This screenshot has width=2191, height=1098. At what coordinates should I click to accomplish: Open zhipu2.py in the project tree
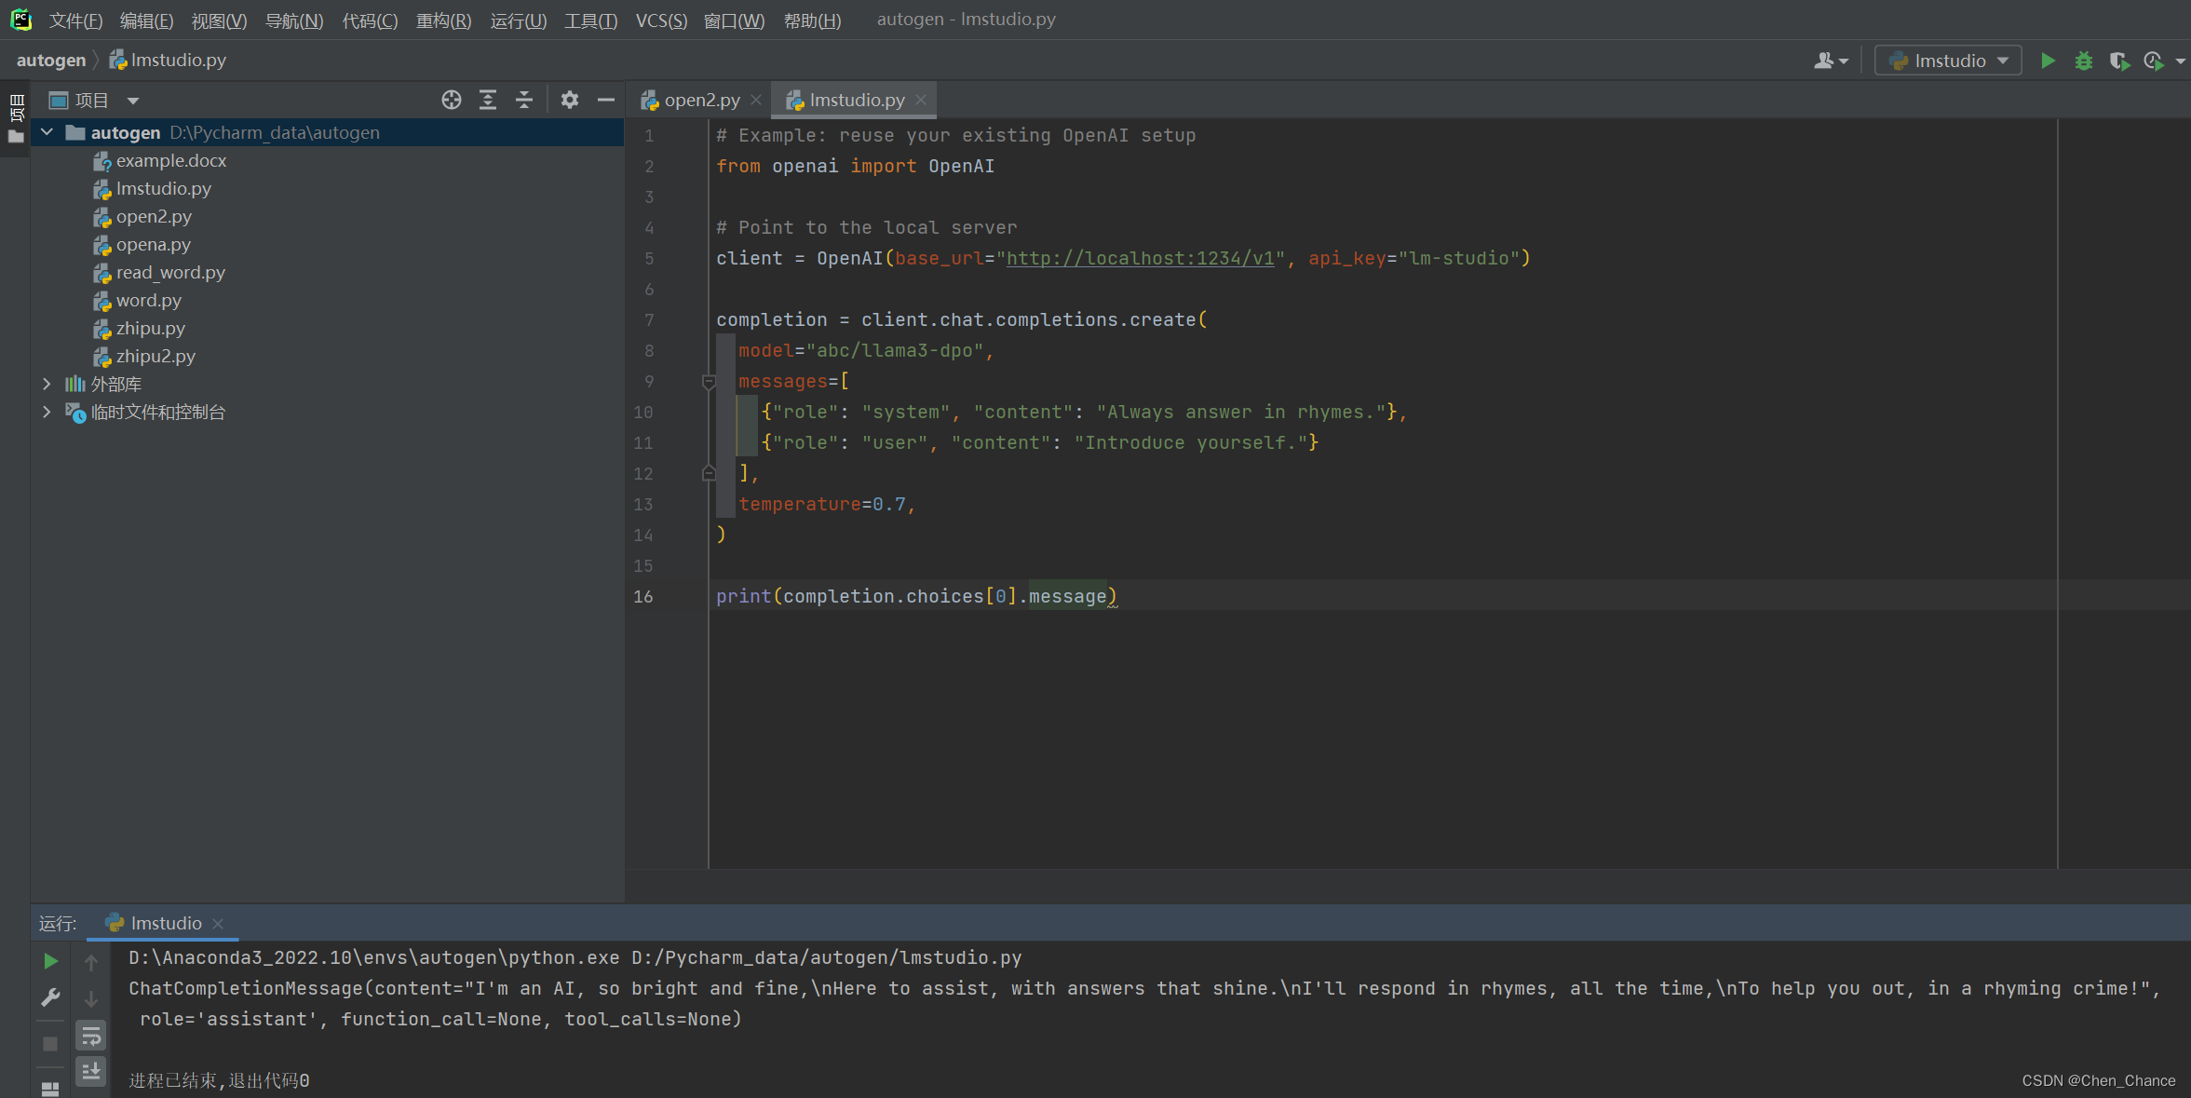tap(156, 356)
